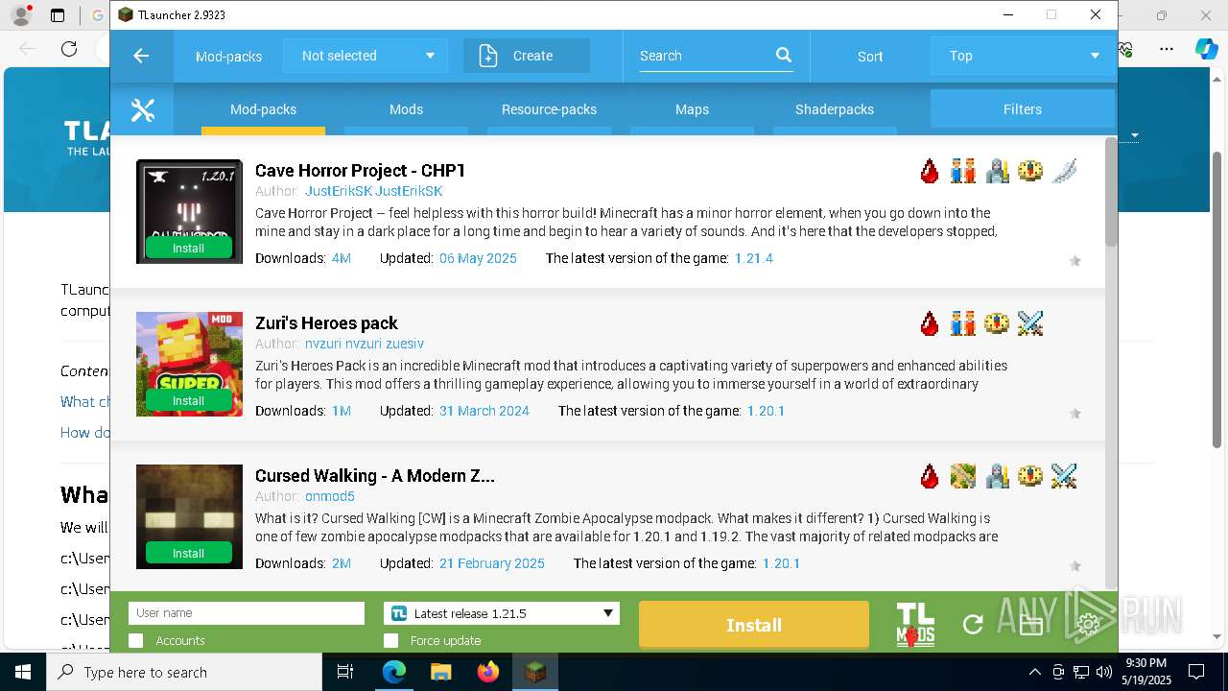Toggle the Force update checkbox
Screen dimensions: 1228x691
pos(390,640)
